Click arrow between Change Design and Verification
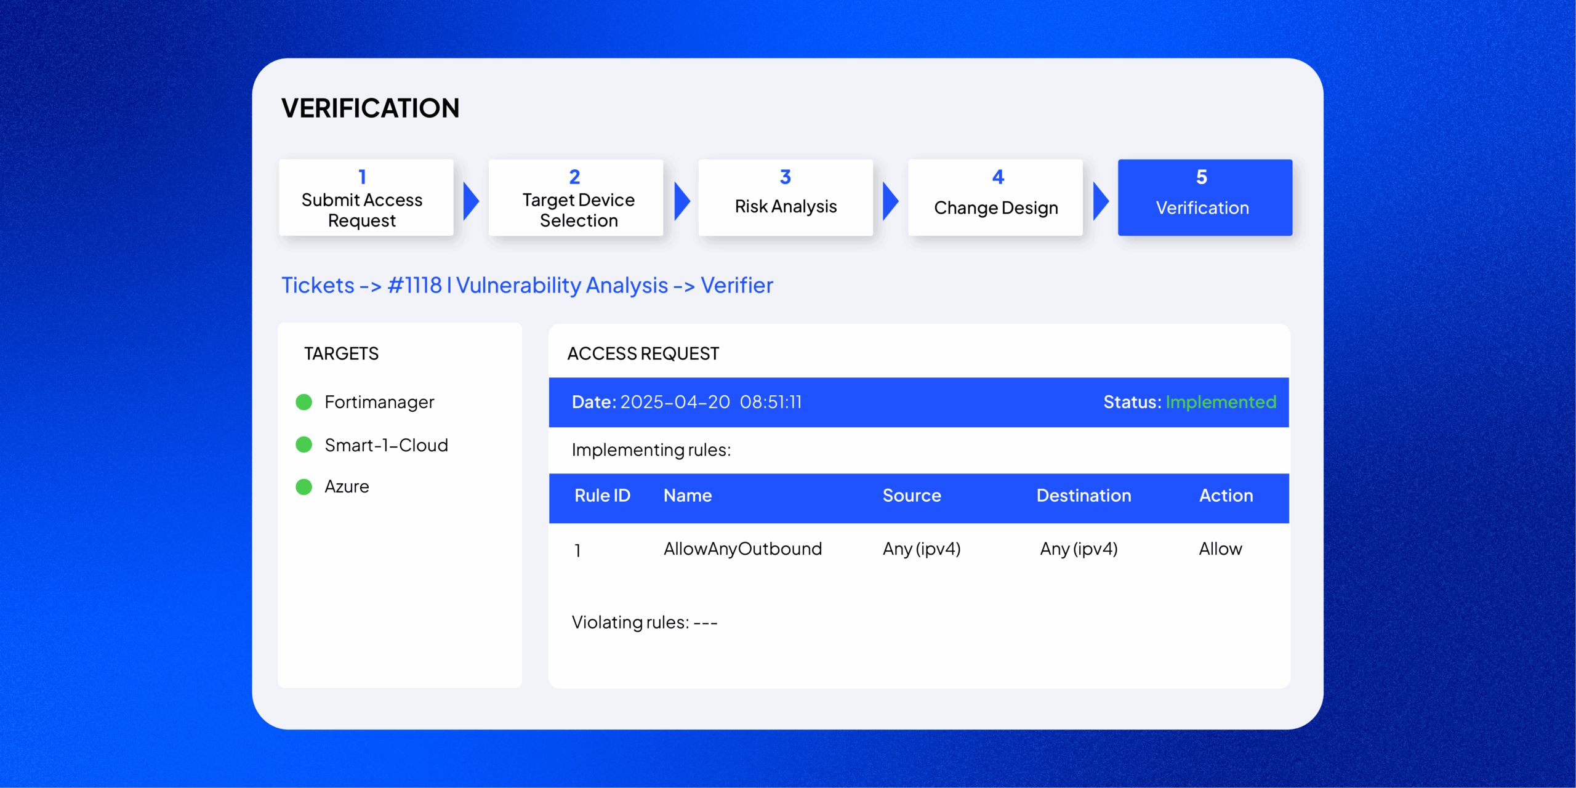The height and width of the screenshot is (788, 1576). tap(1100, 201)
